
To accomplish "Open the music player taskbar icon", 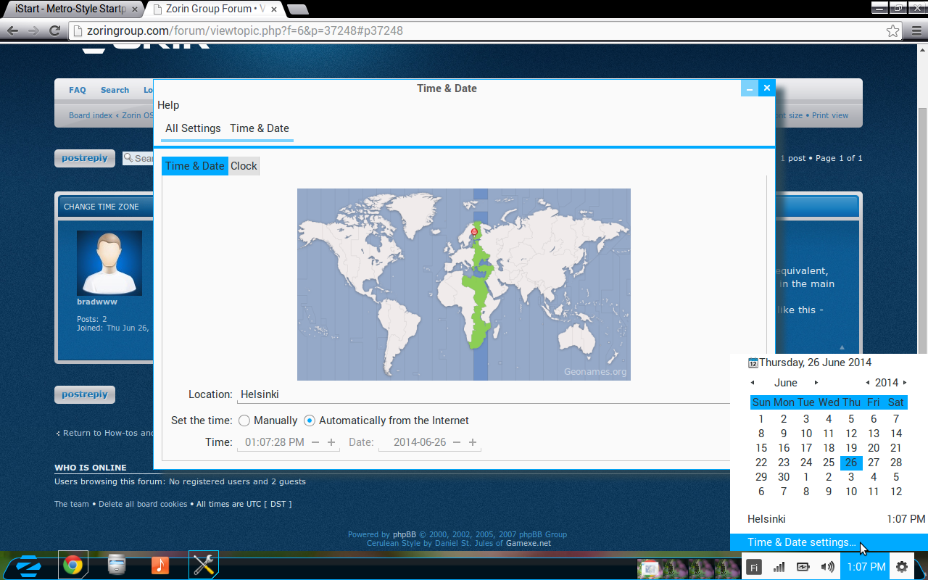I will [160, 565].
